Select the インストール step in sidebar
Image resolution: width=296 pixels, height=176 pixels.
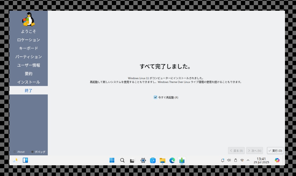(28, 82)
